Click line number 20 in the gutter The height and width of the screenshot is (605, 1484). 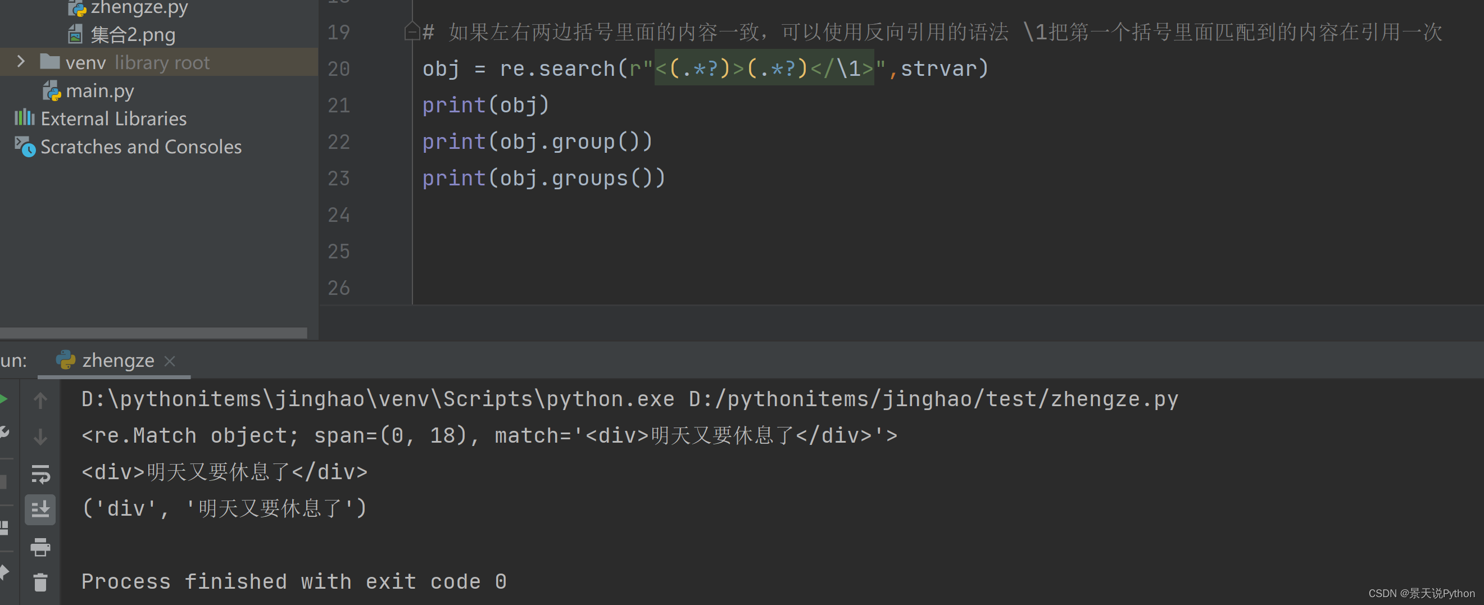339,69
